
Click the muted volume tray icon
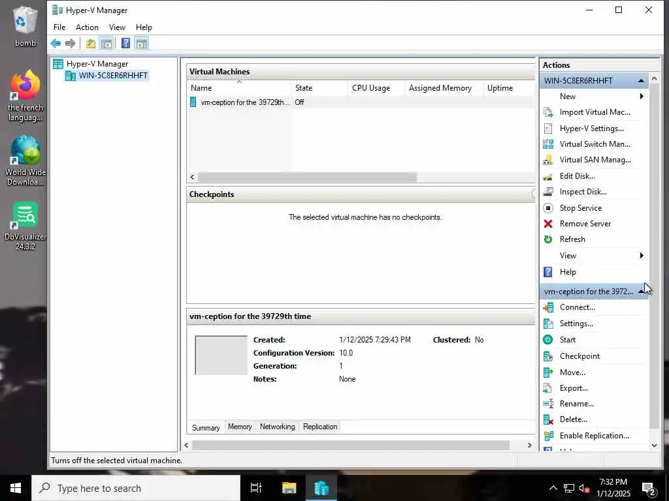pyautogui.click(x=585, y=489)
